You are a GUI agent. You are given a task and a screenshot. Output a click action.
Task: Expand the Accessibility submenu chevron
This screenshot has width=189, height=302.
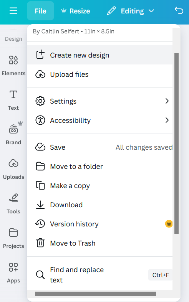[167, 120]
